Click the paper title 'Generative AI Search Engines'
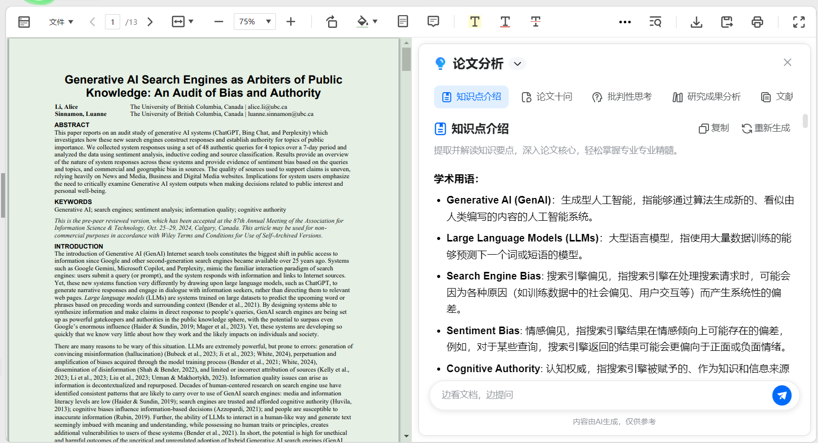 (x=203, y=86)
